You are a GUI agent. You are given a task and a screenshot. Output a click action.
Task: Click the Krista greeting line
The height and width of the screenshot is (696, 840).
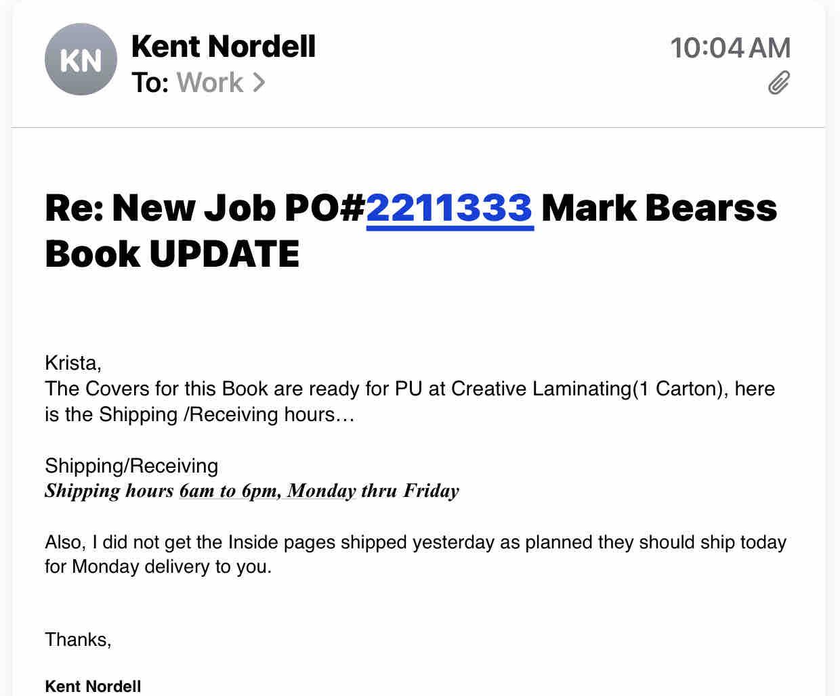click(73, 364)
